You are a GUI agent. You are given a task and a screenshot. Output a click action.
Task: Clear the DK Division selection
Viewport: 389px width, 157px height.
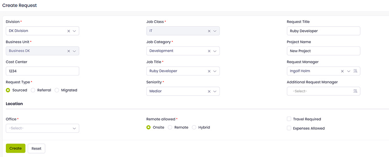tap(69, 31)
